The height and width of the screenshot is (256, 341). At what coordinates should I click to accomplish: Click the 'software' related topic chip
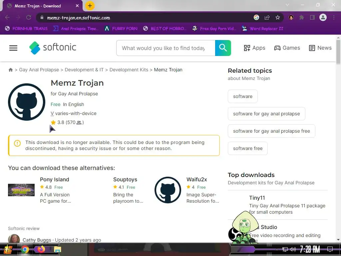(243, 96)
